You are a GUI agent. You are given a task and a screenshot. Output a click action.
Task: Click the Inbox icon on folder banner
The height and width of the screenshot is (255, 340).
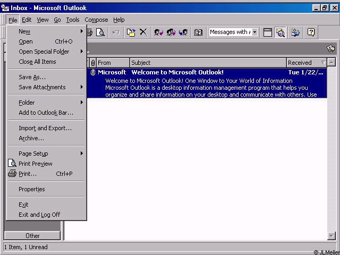pos(330,48)
